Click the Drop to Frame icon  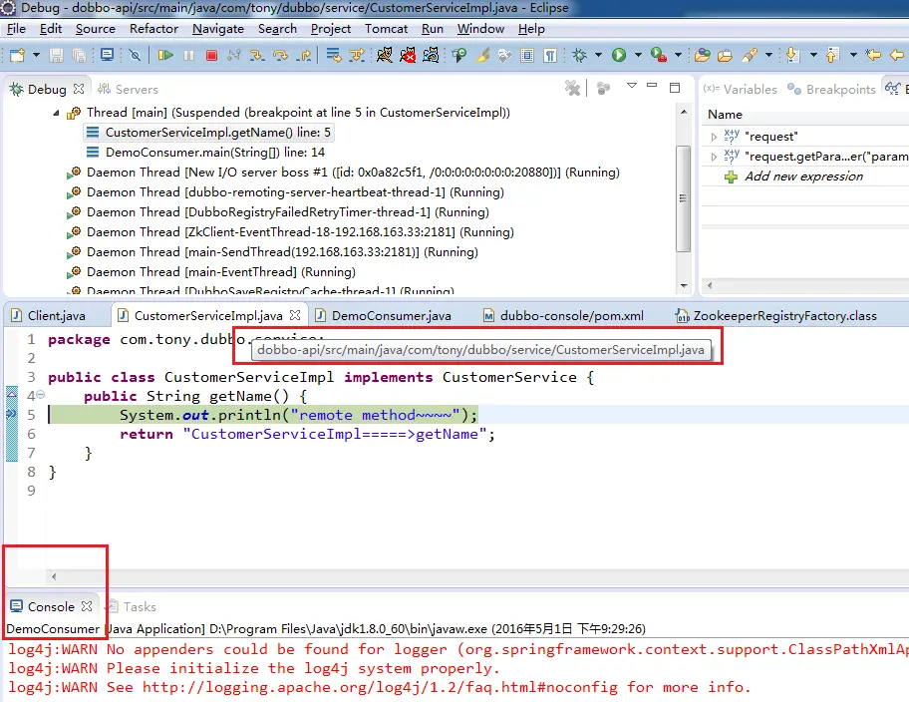tap(334, 55)
